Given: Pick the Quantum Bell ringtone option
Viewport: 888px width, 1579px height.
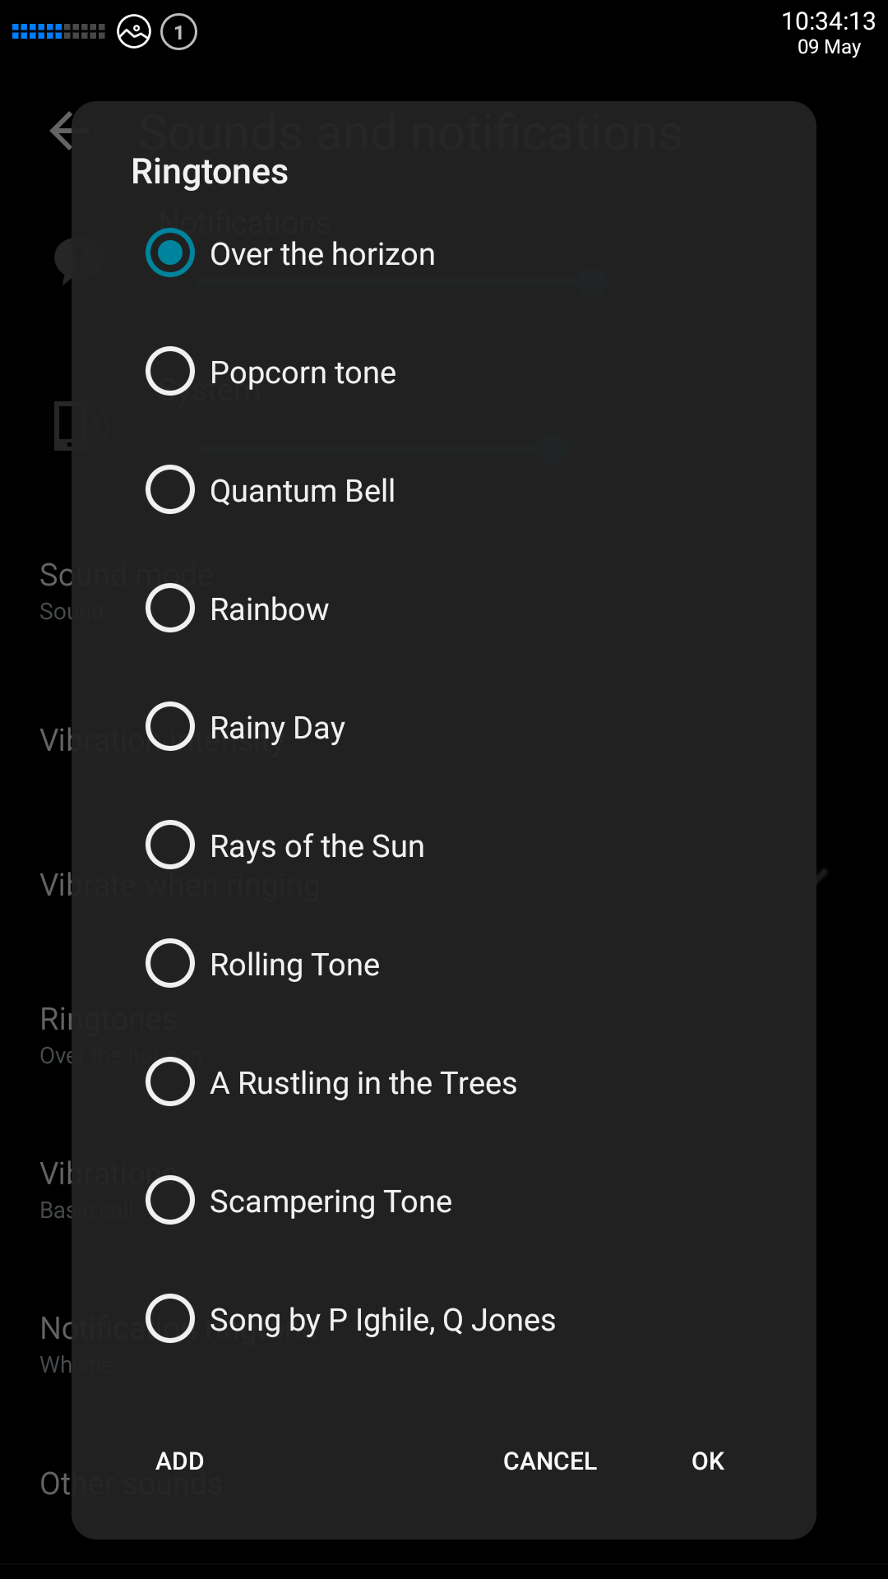Looking at the screenshot, I should [170, 490].
